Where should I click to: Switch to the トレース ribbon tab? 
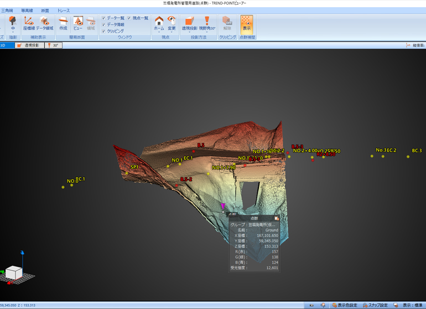[x=64, y=11]
